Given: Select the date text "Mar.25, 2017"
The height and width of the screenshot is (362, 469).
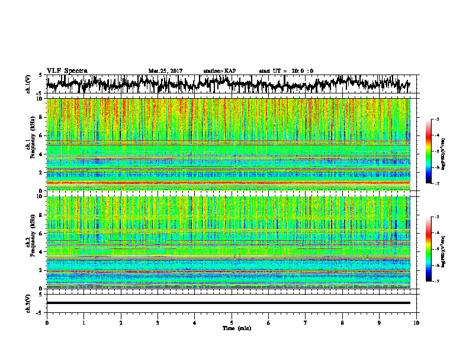Looking at the screenshot, I should pyautogui.click(x=165, y=71).
